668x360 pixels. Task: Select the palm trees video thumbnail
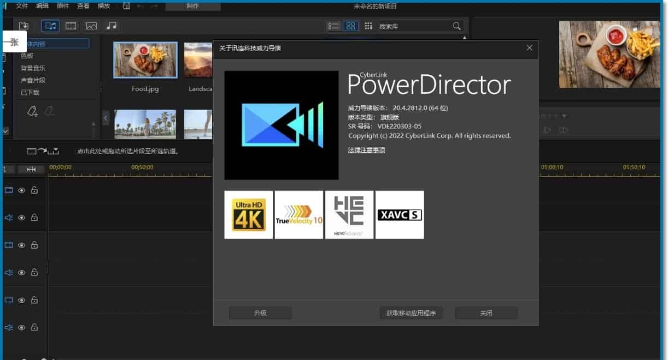145,124
